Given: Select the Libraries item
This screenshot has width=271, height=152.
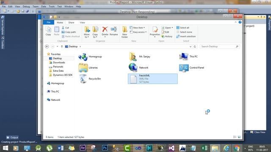Looking at the screenshot, I should (x=88, y=68).
